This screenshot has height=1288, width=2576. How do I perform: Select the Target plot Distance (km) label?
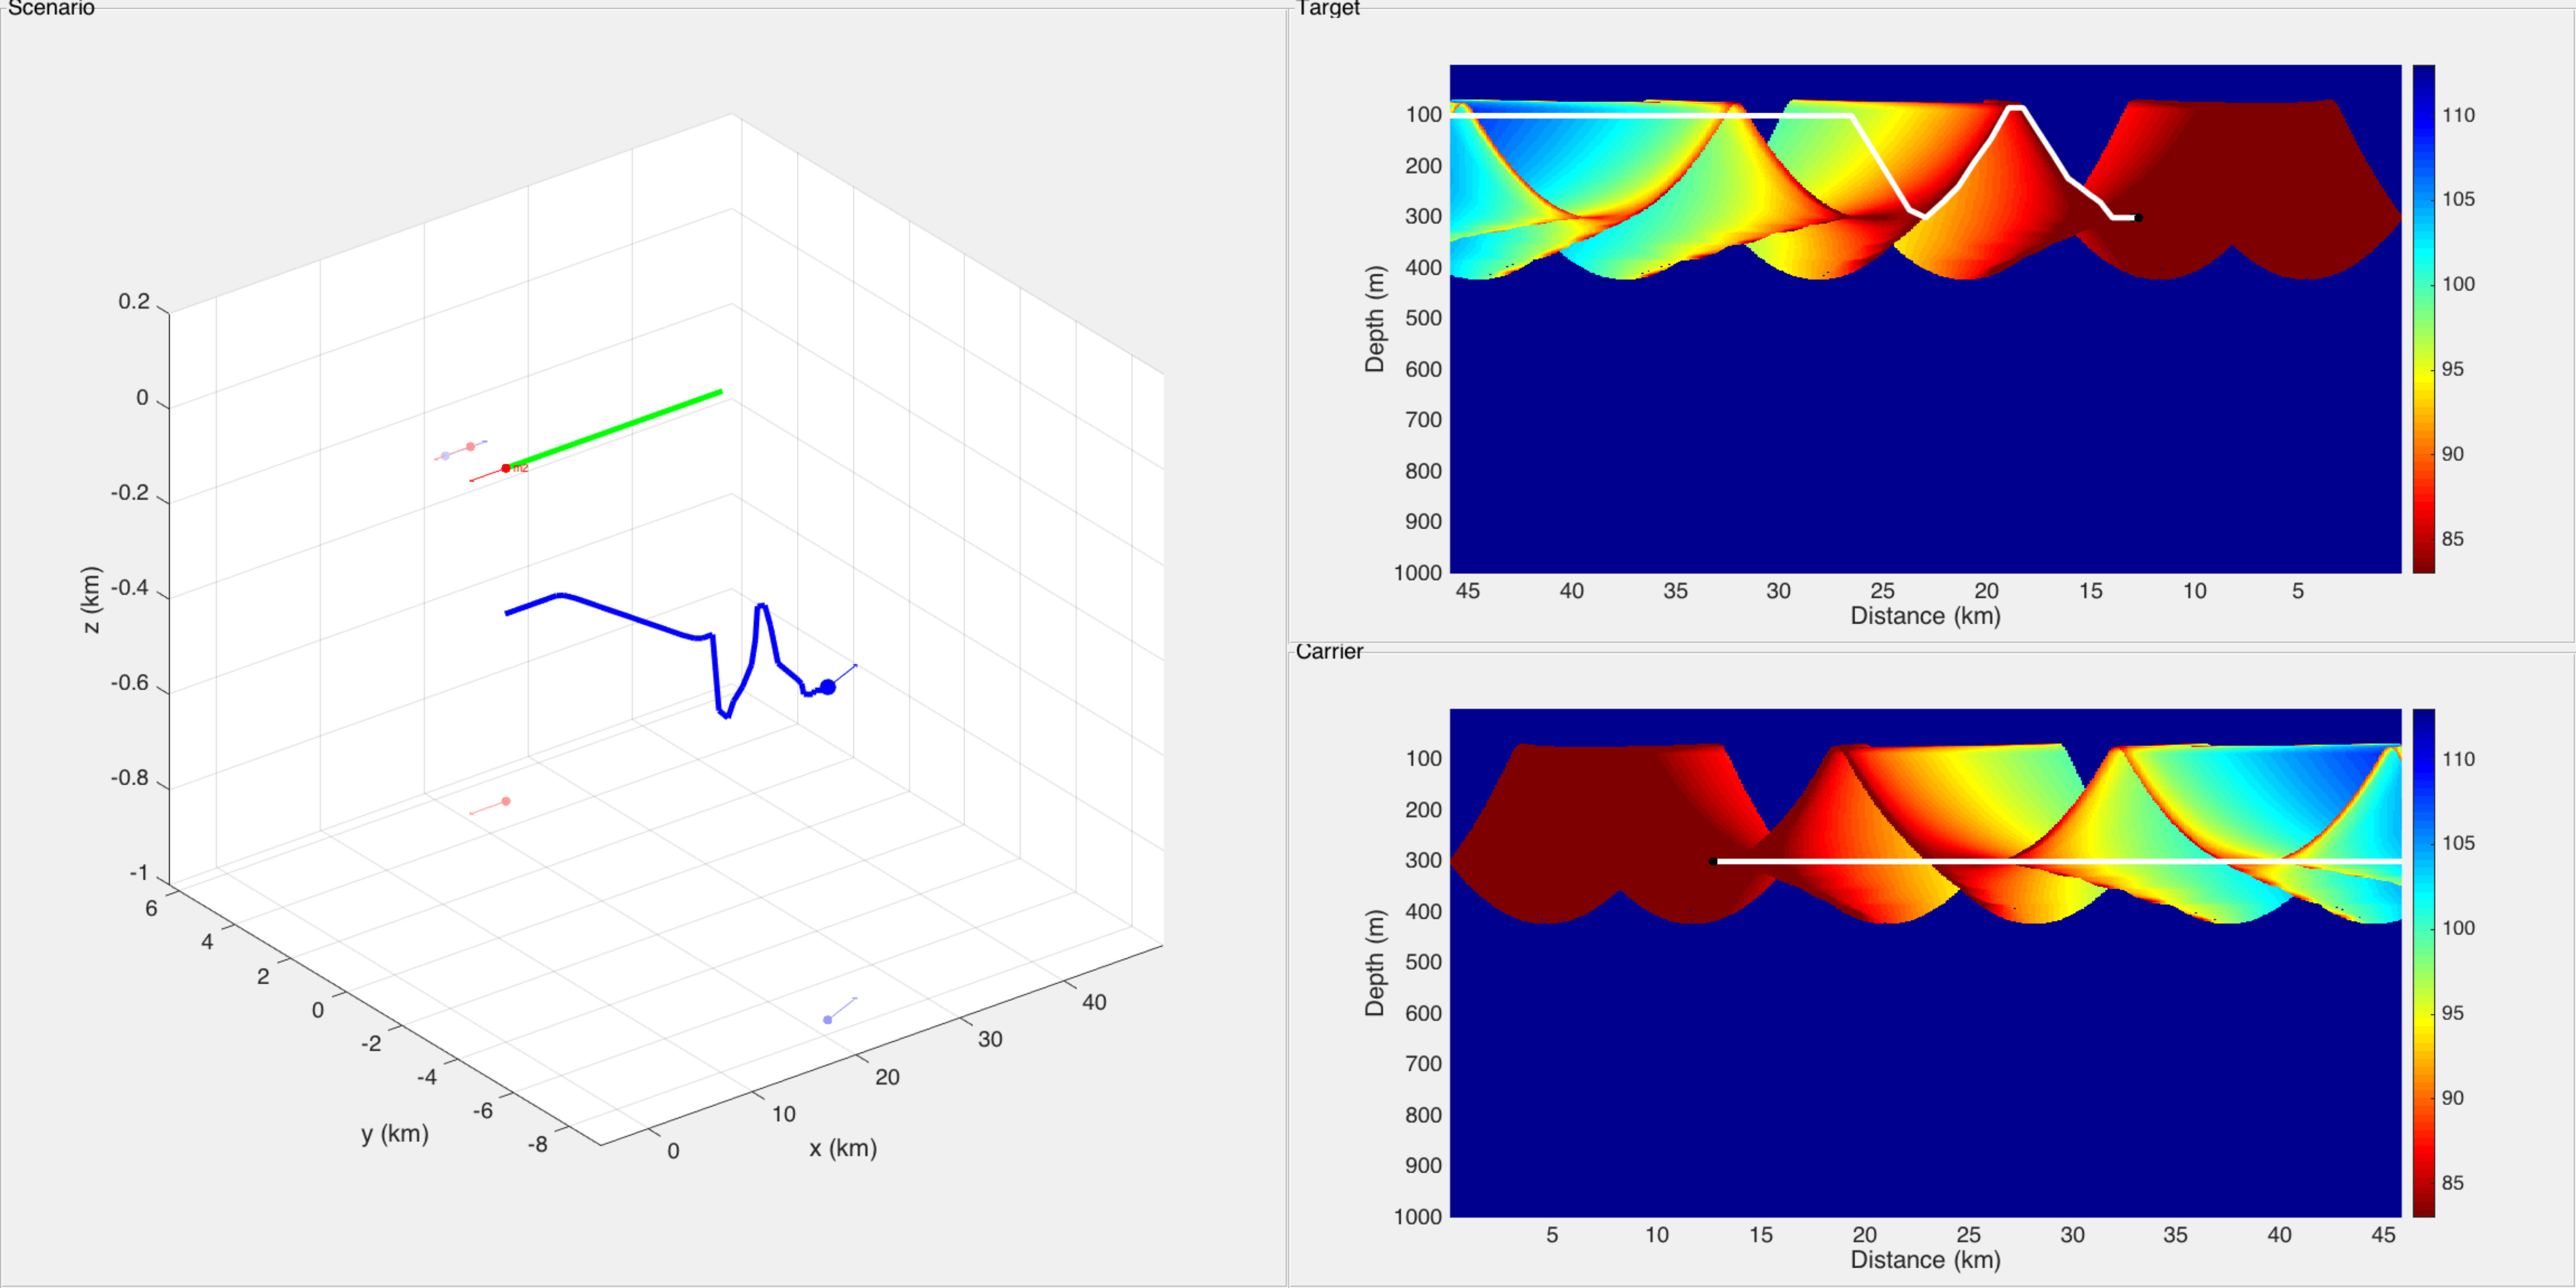pos(1925,616)
